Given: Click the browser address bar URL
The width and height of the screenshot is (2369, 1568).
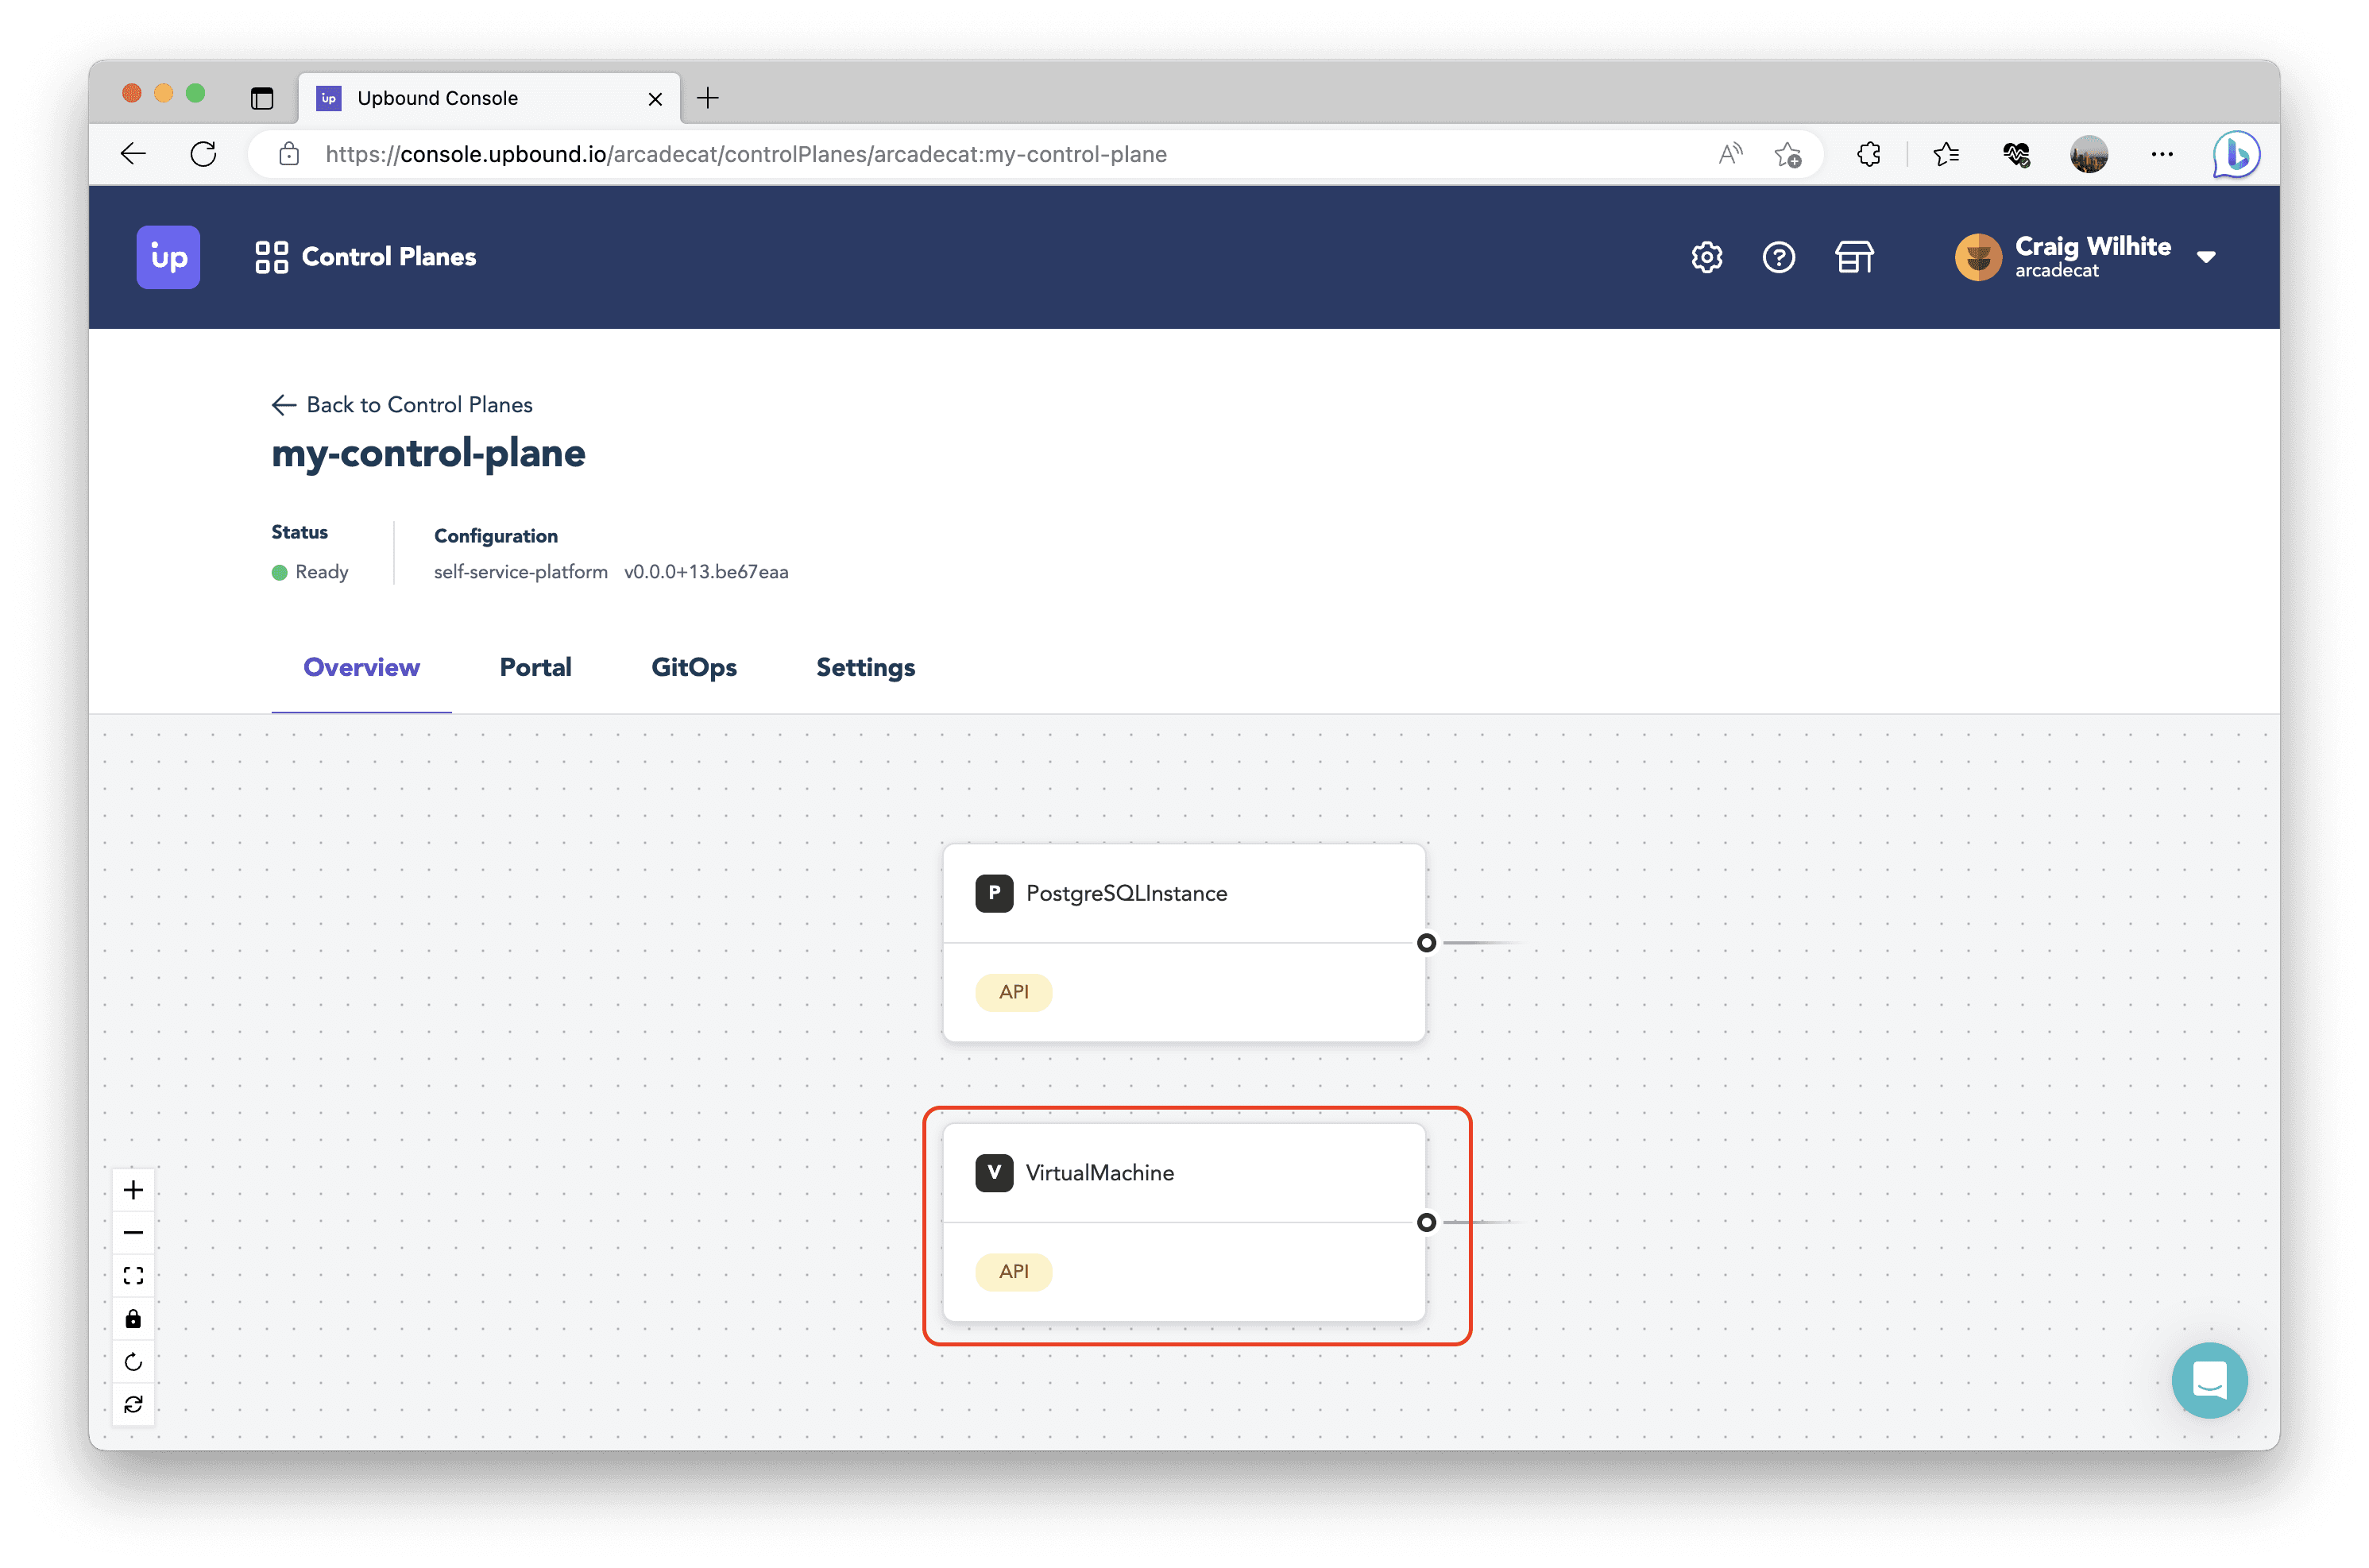Looking at the screenshot, I should coord(746,154).
